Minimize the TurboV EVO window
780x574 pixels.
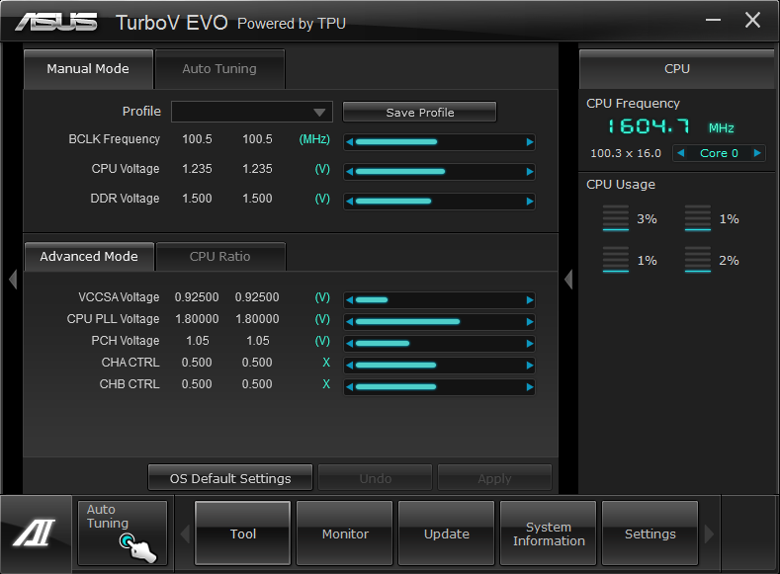(713, 20)
